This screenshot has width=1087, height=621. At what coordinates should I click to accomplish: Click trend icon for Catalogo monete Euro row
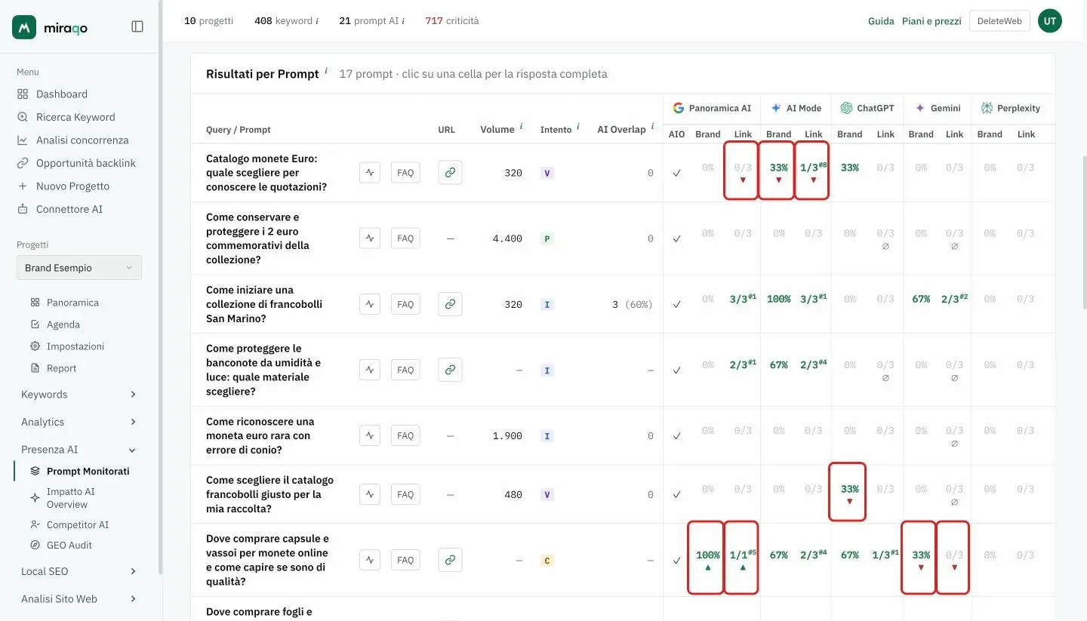[x=370, y=173]
